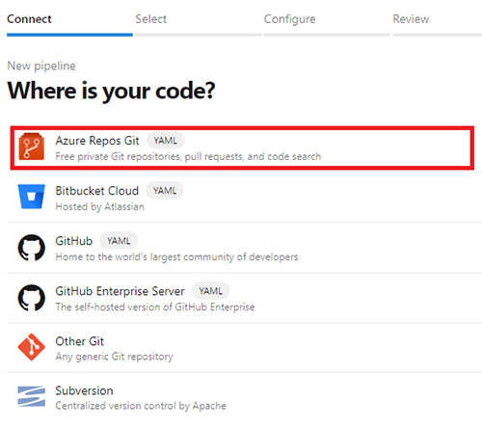This screenshot has width=482, height=427.
Task: Click the GitHub octocat icon
Action: pos(31,248)
